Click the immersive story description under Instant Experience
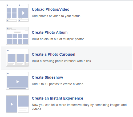This screenshot has height=117, width=133. (x=79, y=107)
